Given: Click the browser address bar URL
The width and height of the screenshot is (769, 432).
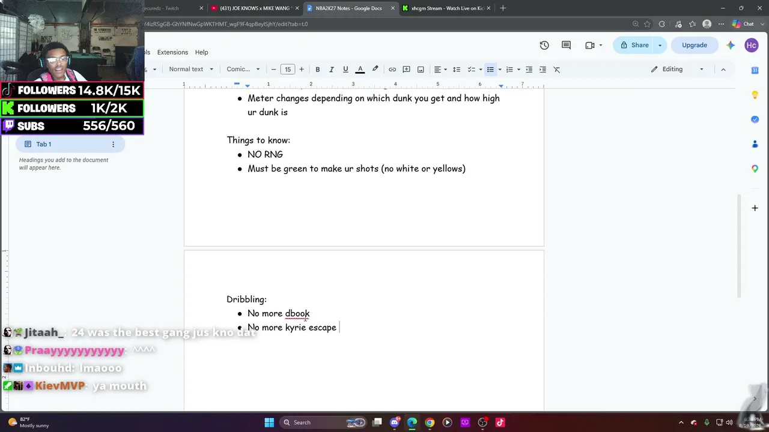Looking at the screenshot, I should 226,24.
